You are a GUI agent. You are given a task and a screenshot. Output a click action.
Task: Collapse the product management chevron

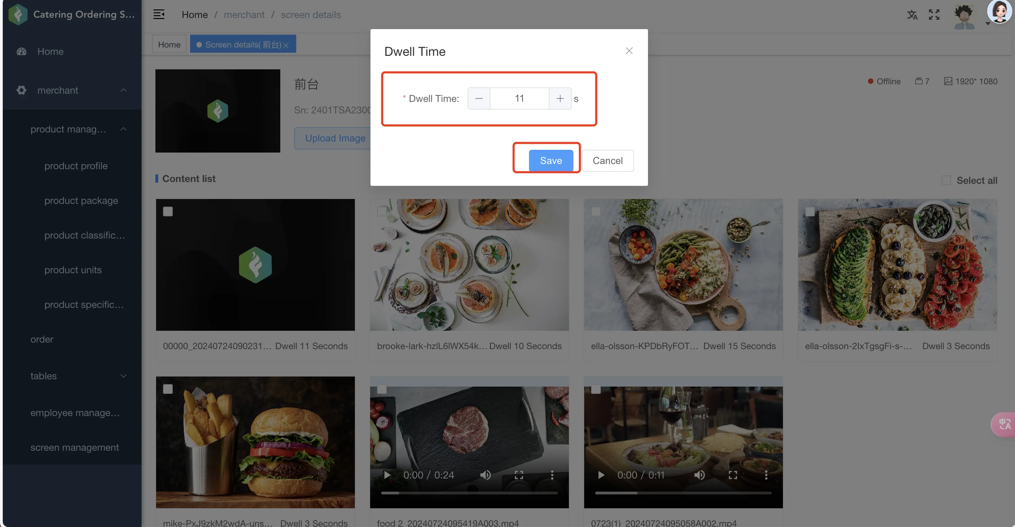[123, 129]
